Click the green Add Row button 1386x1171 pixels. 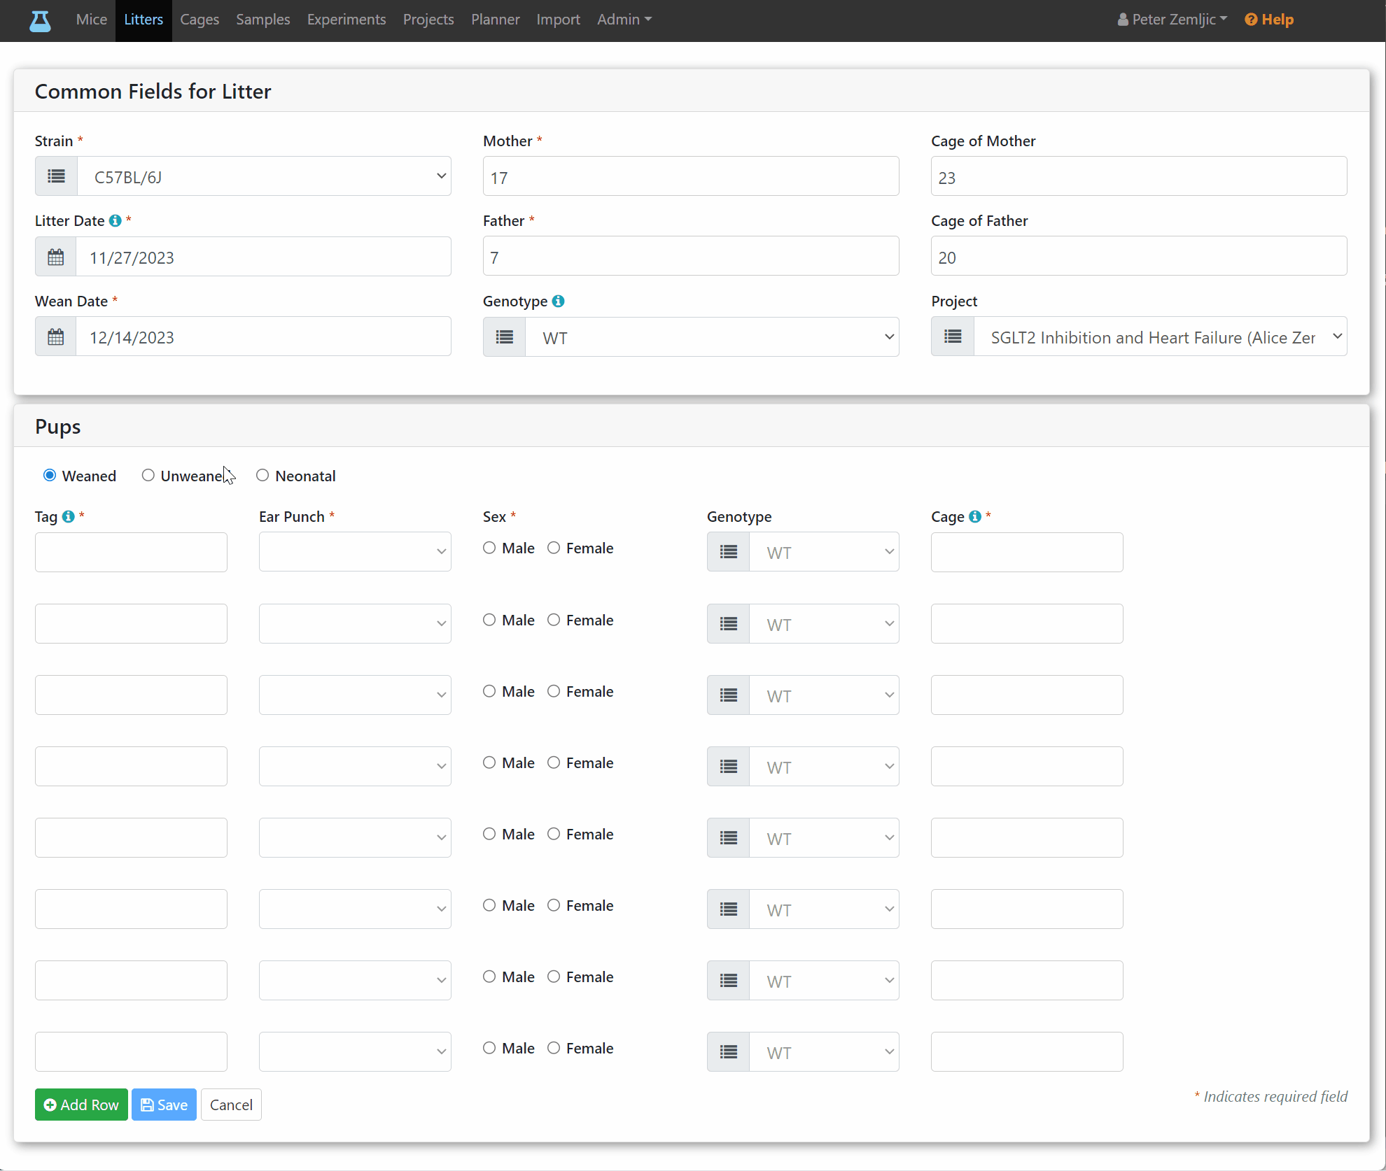pyautogui.click(x=81, y=1105)
